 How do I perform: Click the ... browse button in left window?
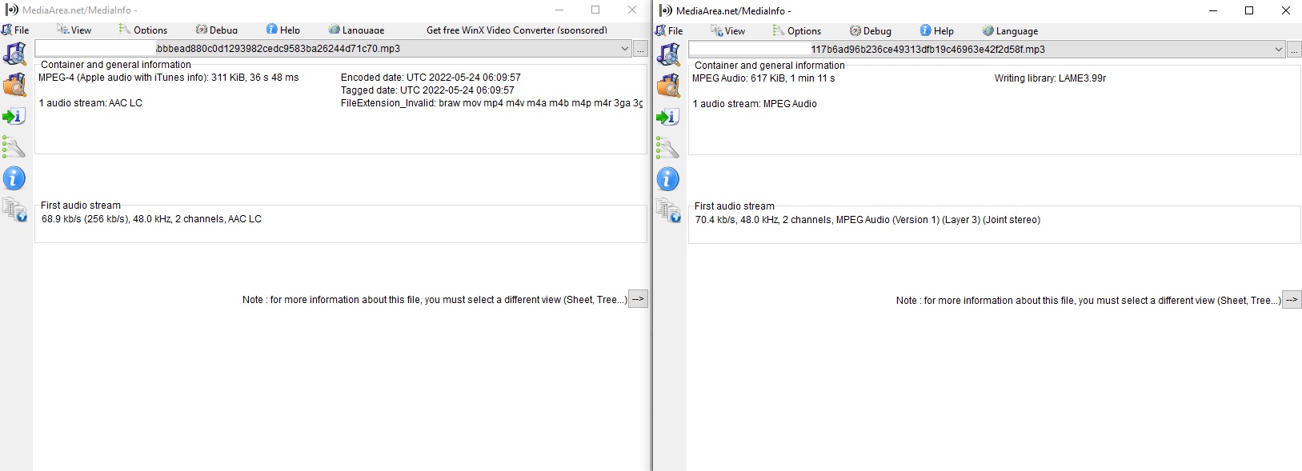tap(640, 49)
